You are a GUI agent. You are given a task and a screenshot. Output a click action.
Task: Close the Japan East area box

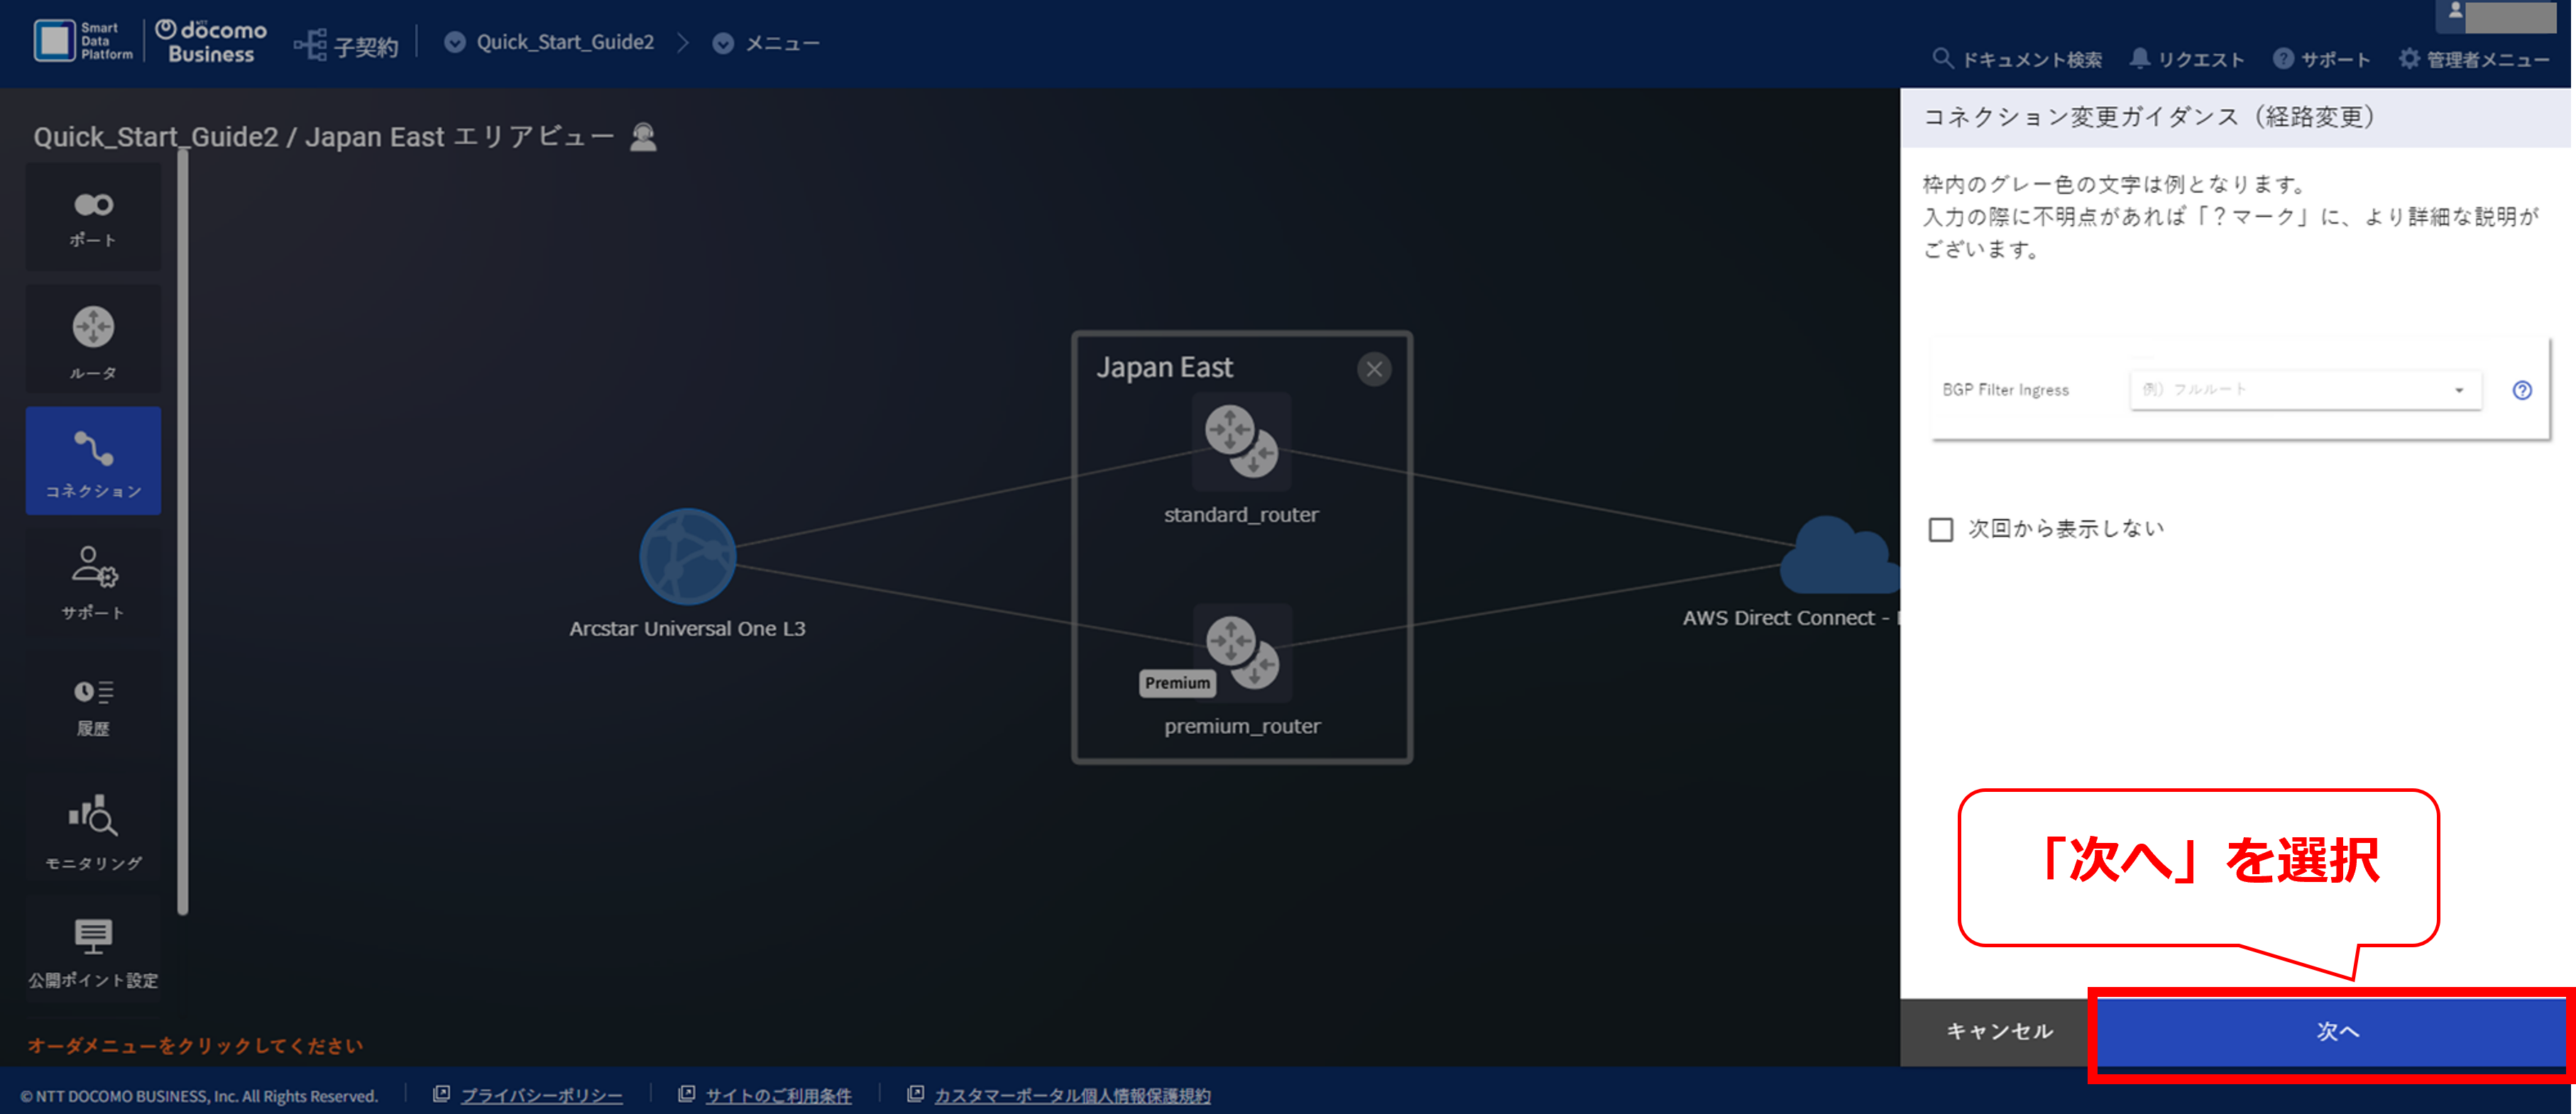click(x=1374, y=369)
